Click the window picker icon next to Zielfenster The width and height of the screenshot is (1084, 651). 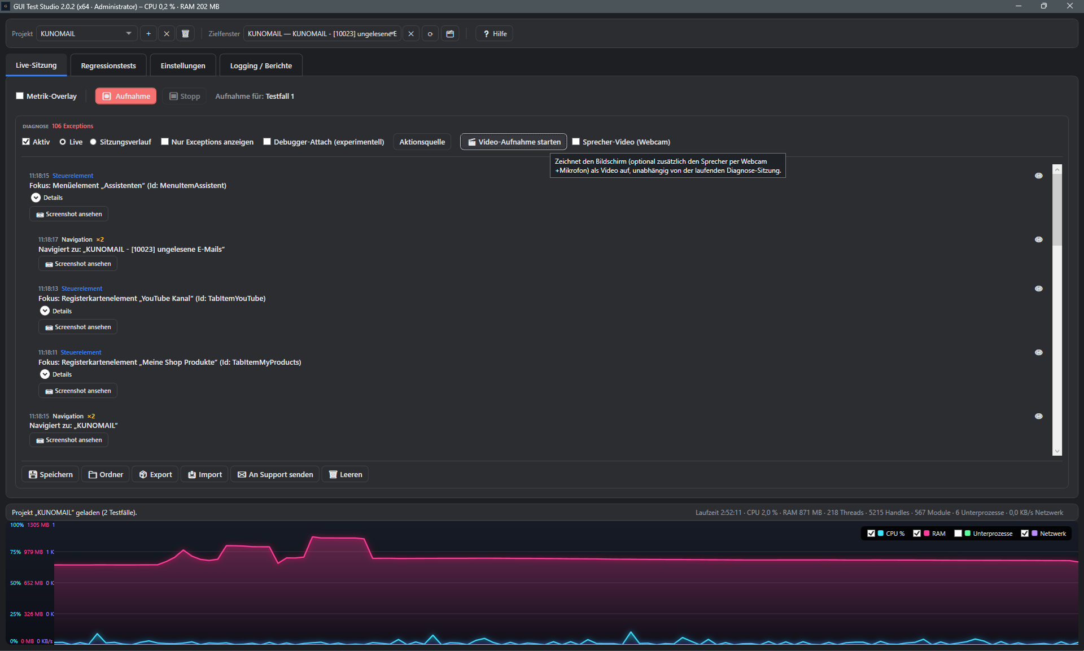tap(450, 34)
